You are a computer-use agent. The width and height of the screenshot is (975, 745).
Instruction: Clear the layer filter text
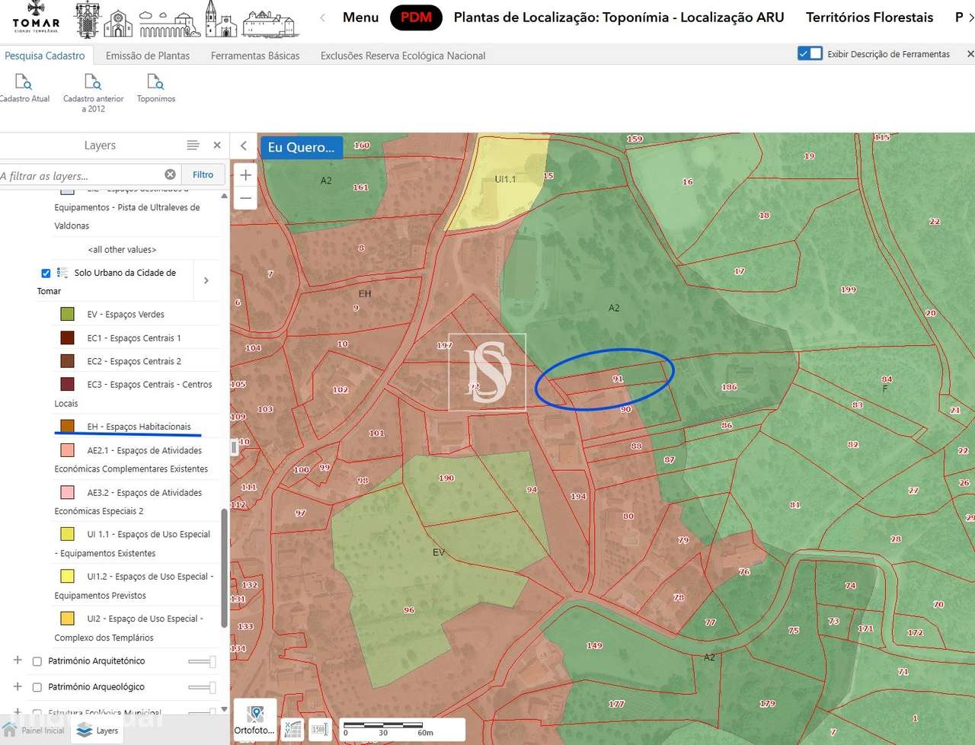coord(171,174)
